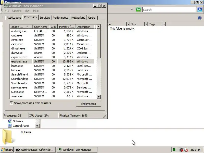Switch to the Applications tab
Image resolution: width=204 pixels, height=153 pixels.
click(14, 18)
